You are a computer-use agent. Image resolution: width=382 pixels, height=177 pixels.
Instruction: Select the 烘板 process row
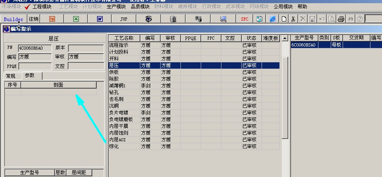[194, 72]
